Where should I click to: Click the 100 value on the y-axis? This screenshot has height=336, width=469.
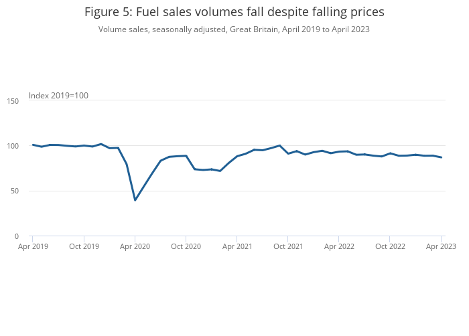point(13,146)
